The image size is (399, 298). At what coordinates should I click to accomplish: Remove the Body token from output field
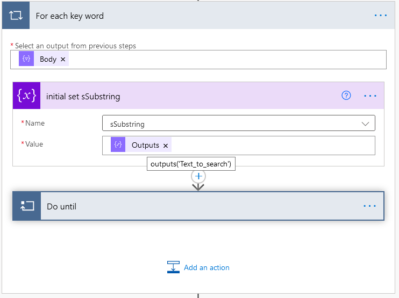63,60
